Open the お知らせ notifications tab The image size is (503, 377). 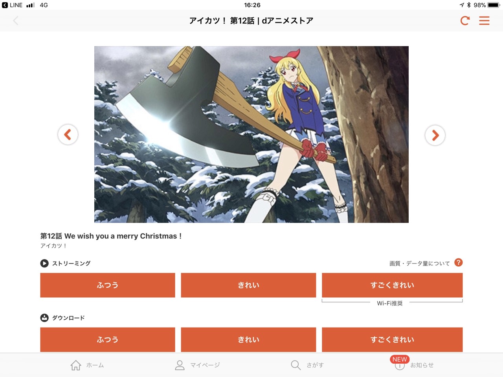click(413, 364)
